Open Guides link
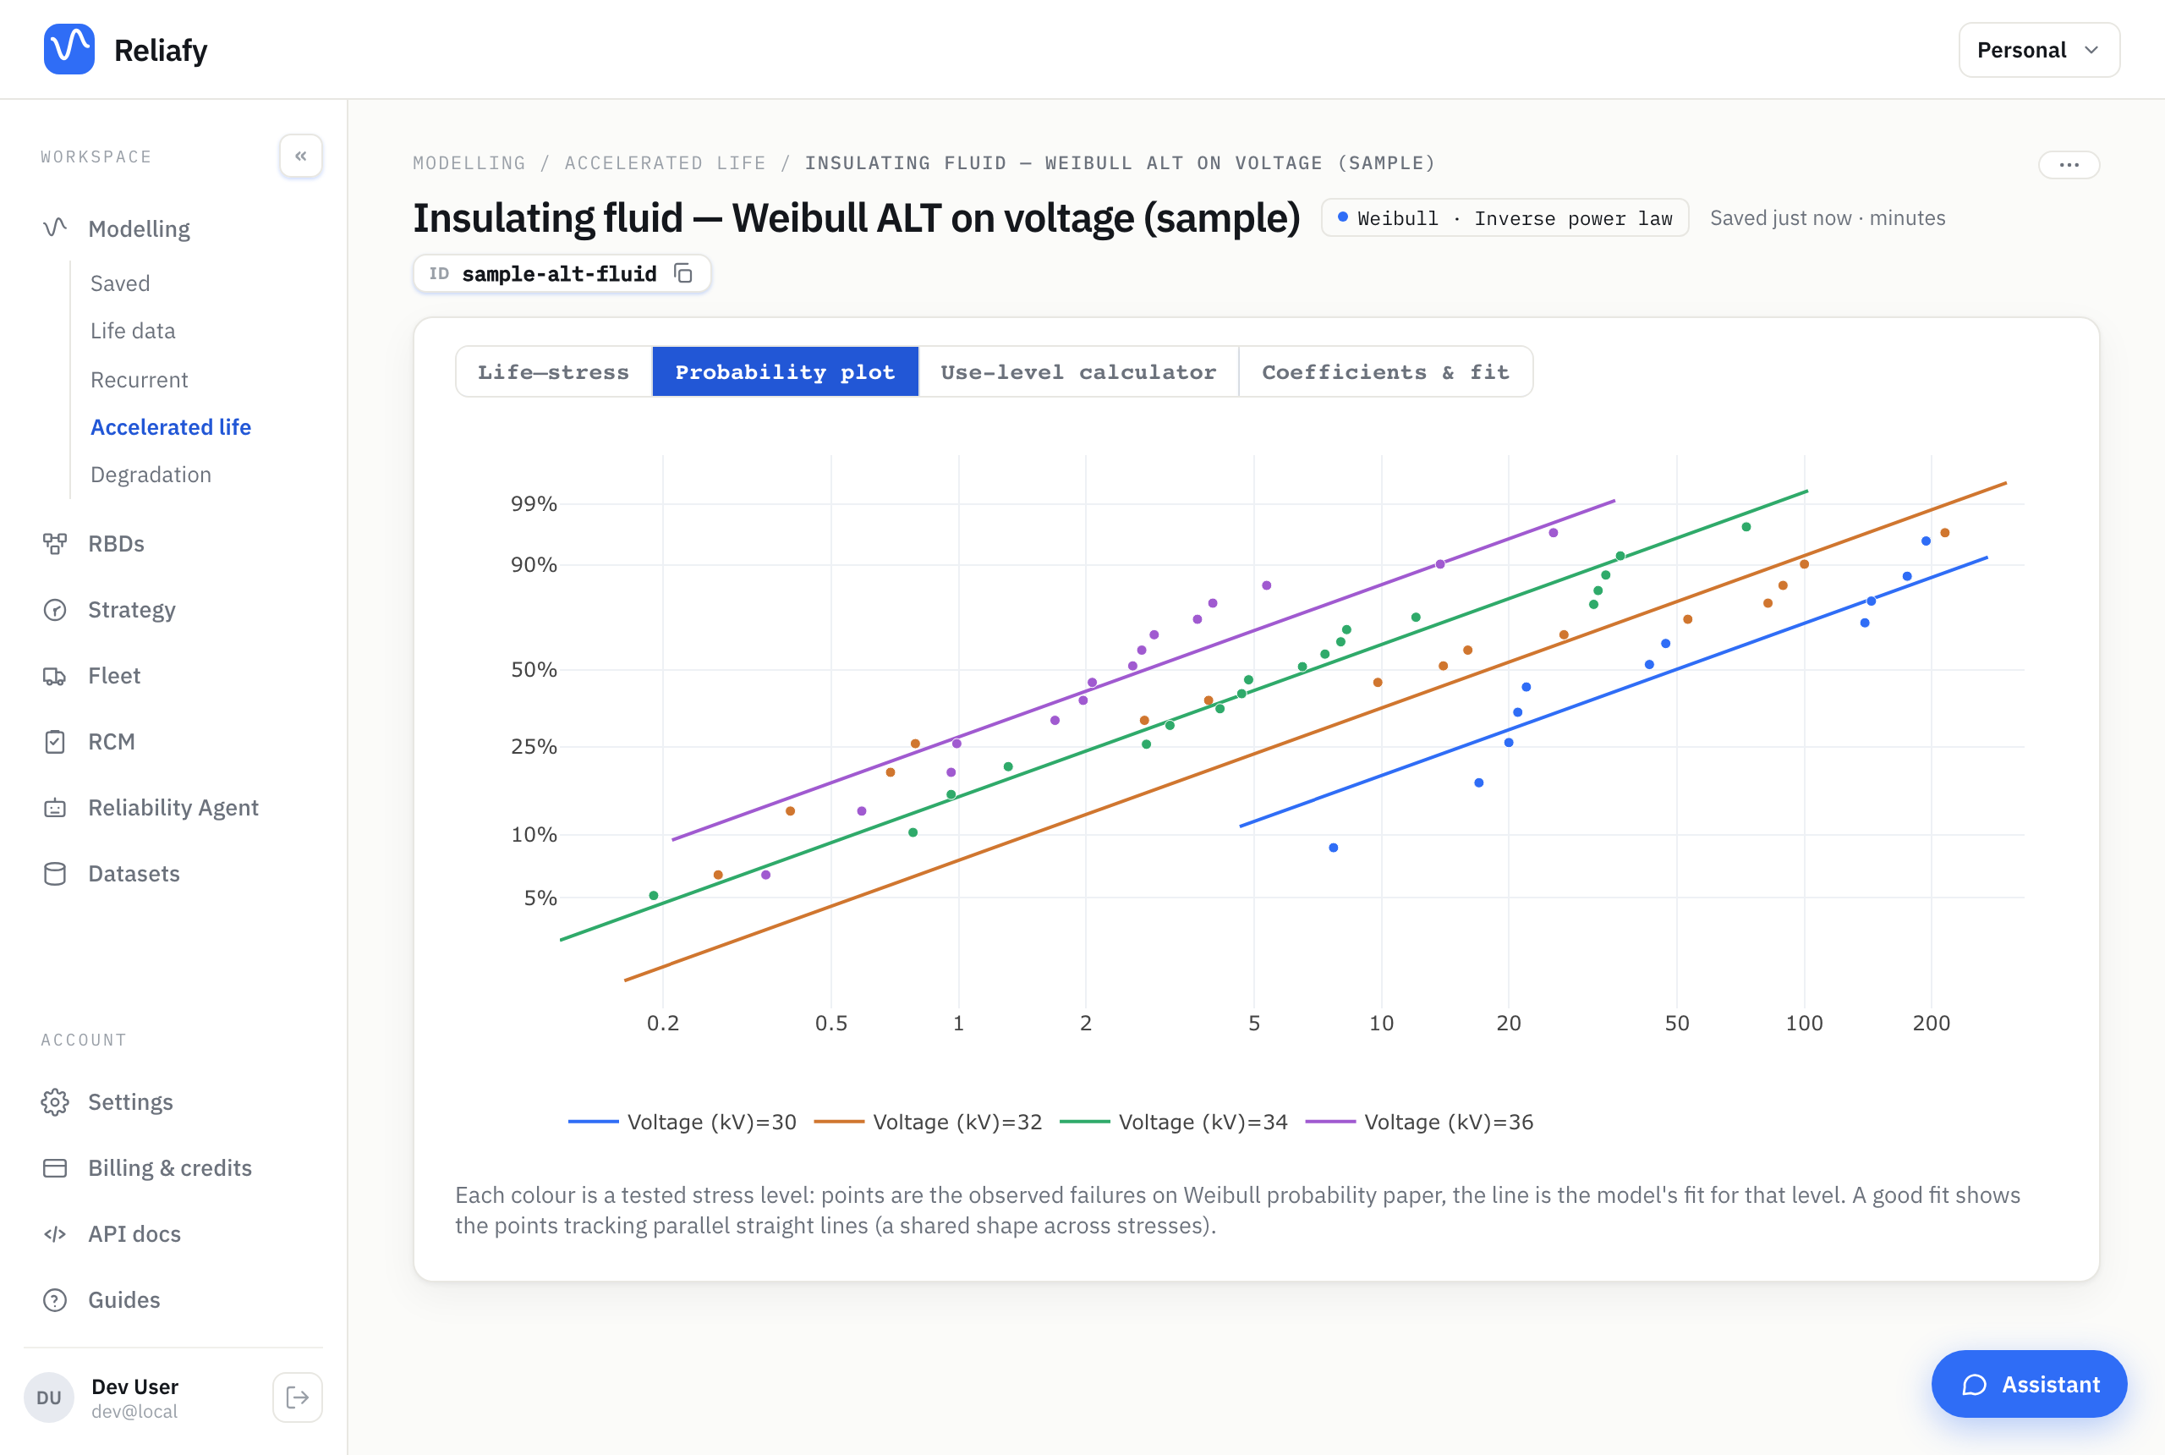Viewport: 2165px width, 1455px height. (124, 1299)
